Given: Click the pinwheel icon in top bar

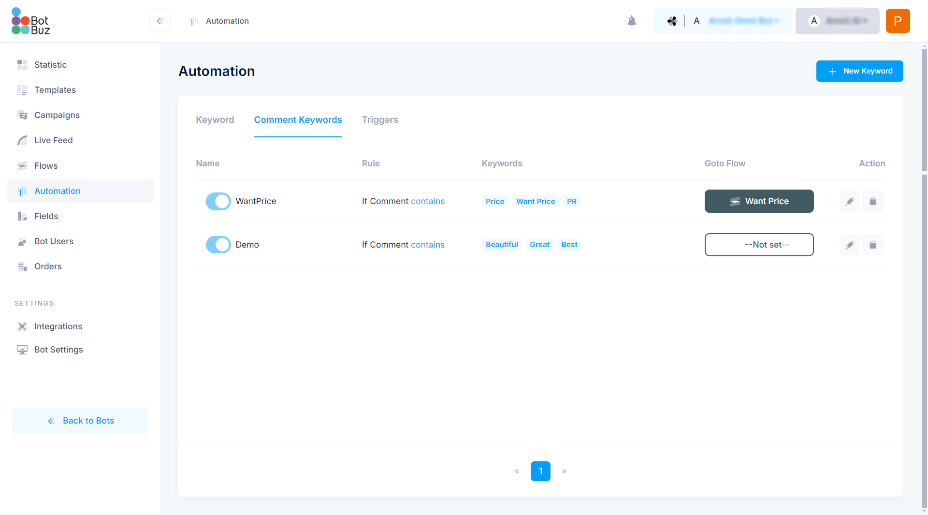Looking at the screenshot, I should point(672,21).
